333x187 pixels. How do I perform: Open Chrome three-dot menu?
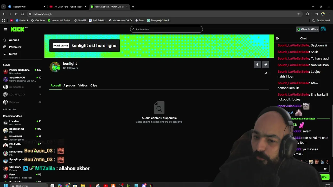click(329, 14)
